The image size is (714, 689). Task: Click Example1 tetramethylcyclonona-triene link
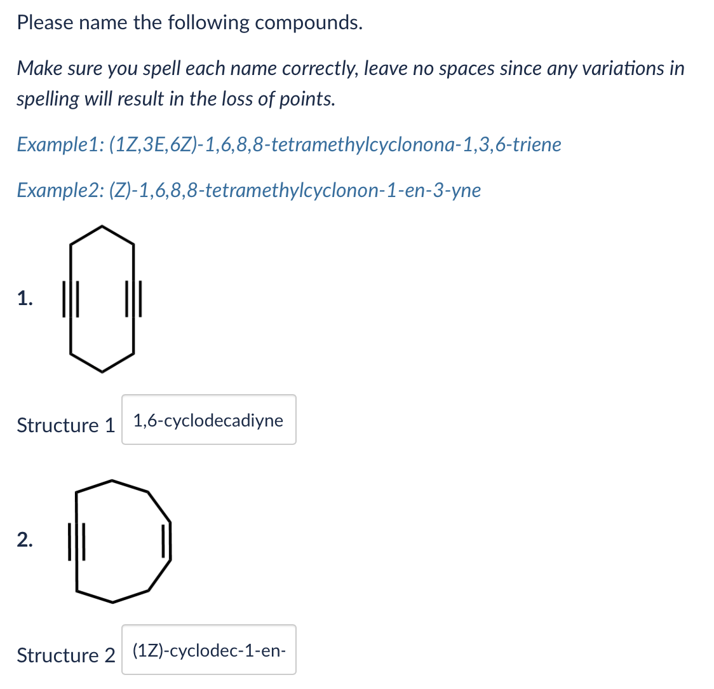coord(289,144)
